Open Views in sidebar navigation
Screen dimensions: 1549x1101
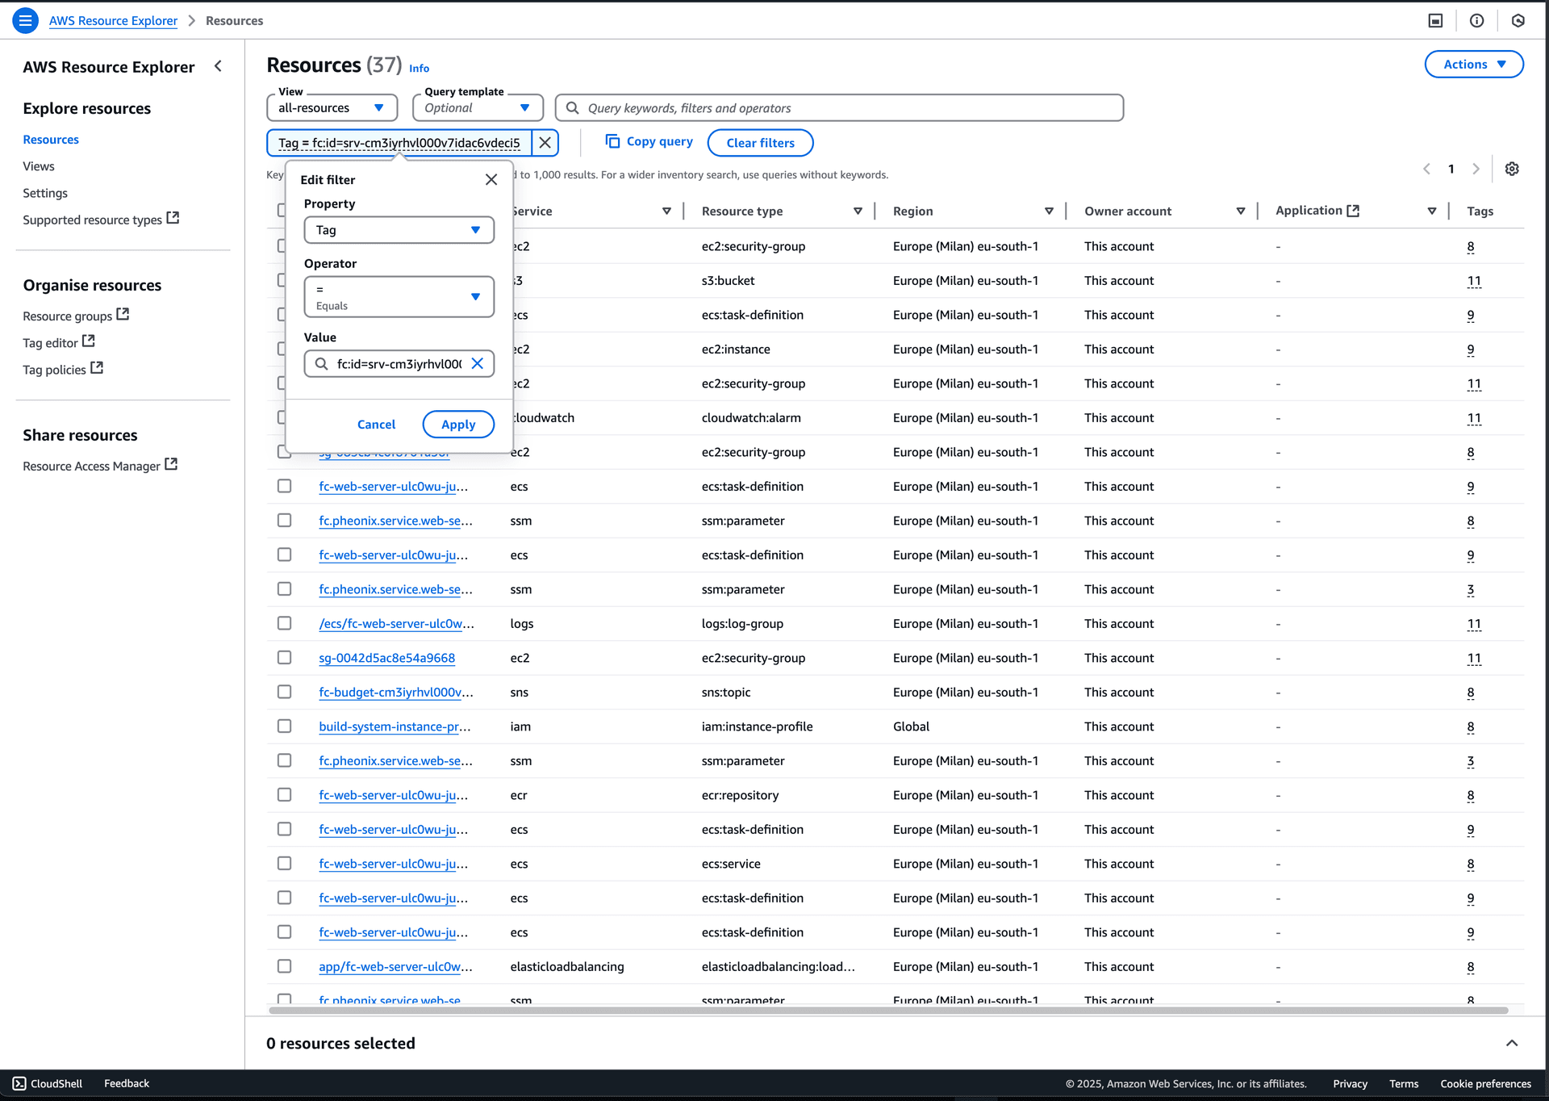coord(39,166)
